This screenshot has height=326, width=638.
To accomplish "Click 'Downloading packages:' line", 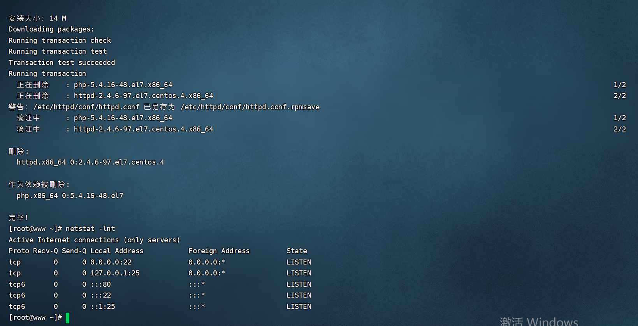I will coord(51,29).
